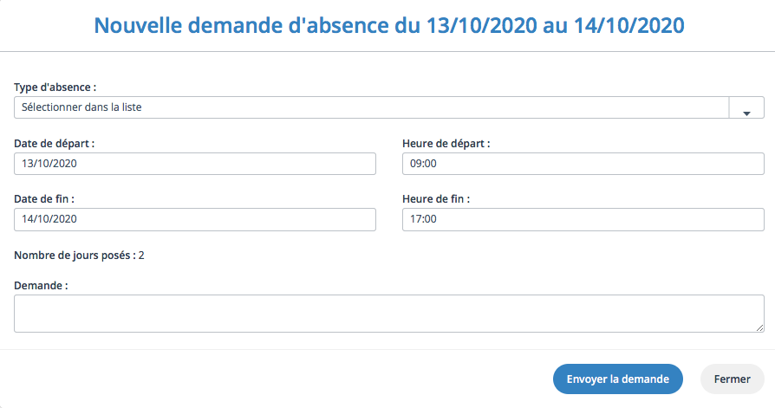The image size is (775, 408).
Task: Select the 'Sélectionner dans la liste' combo box
Action: click(x=389, y=107)
